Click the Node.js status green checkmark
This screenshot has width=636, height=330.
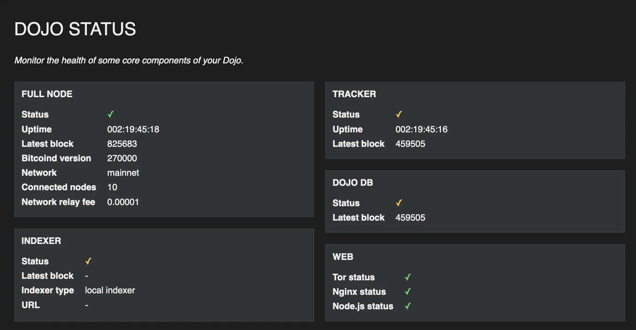[x=408, y=306]
